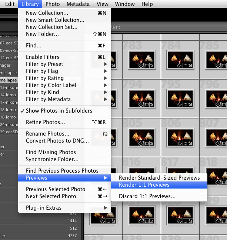Click keyword tag badge on cell 783 thumbnail
This screenshot has width=227, height=240.
click(x=141, y=66)
